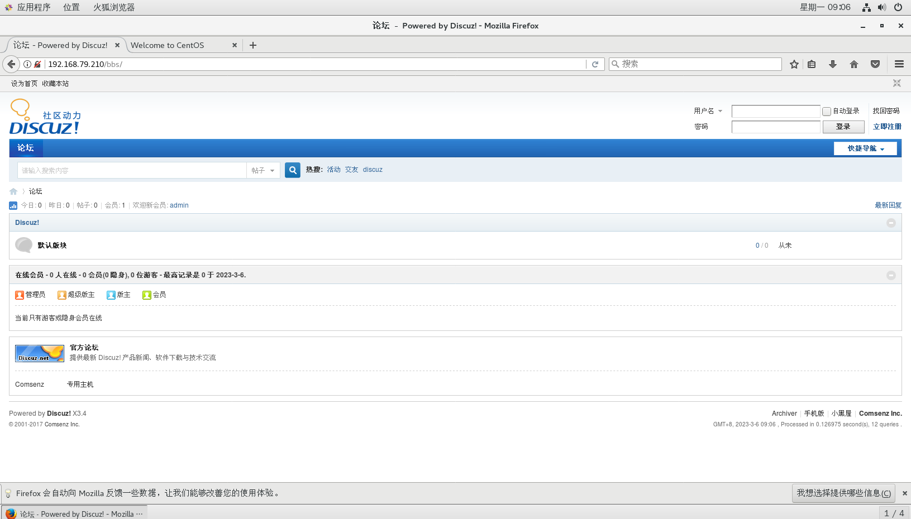Screen dimensions: 911x519
Task: Collapse the Discuz! category section
Action: (x=891, y=223)
